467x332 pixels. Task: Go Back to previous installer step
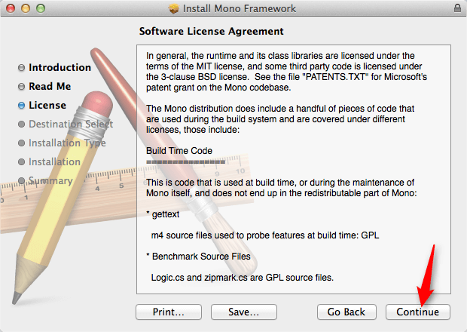pos(346,312)
